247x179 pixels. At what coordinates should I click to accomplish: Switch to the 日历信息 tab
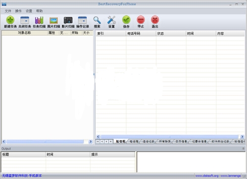pyautogui.click(x=181, y=141)
